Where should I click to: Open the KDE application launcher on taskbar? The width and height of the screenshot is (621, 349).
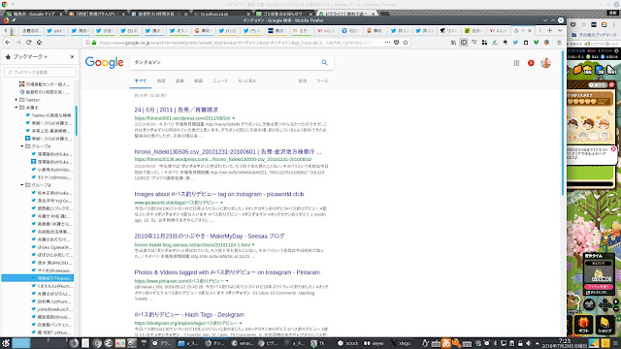6,343
